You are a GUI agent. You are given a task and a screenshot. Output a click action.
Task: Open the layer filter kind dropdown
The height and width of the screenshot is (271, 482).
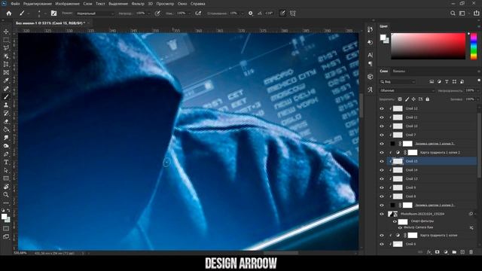[398, 82]
